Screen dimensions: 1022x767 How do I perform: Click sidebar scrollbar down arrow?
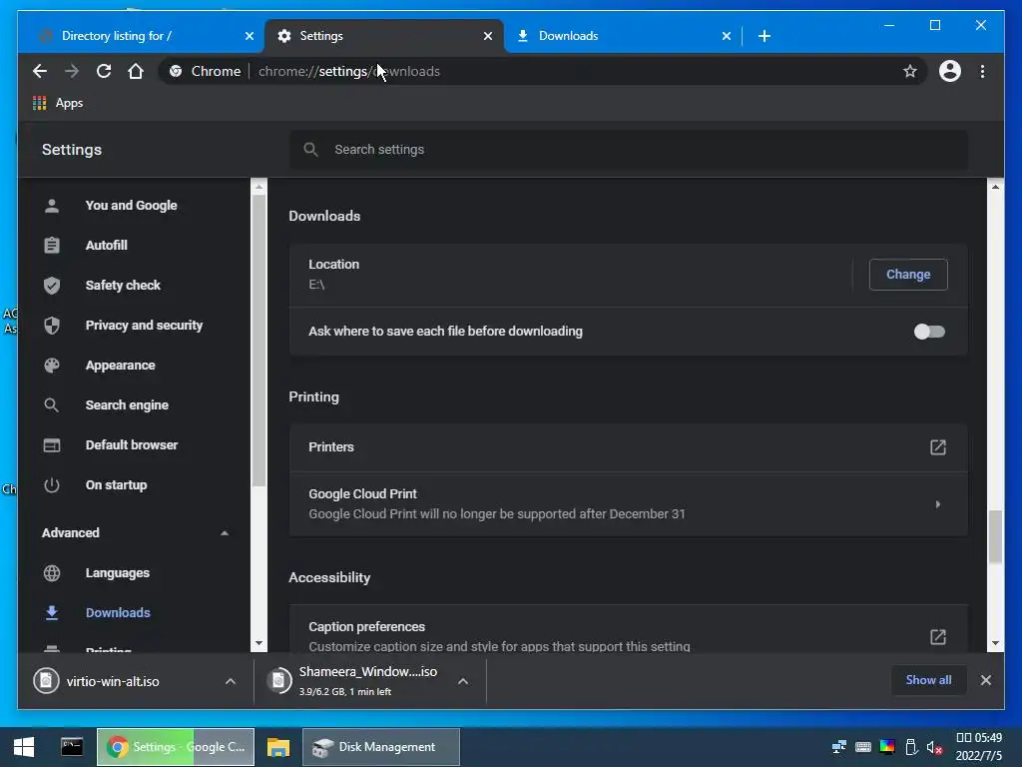[x=258, y=643]
